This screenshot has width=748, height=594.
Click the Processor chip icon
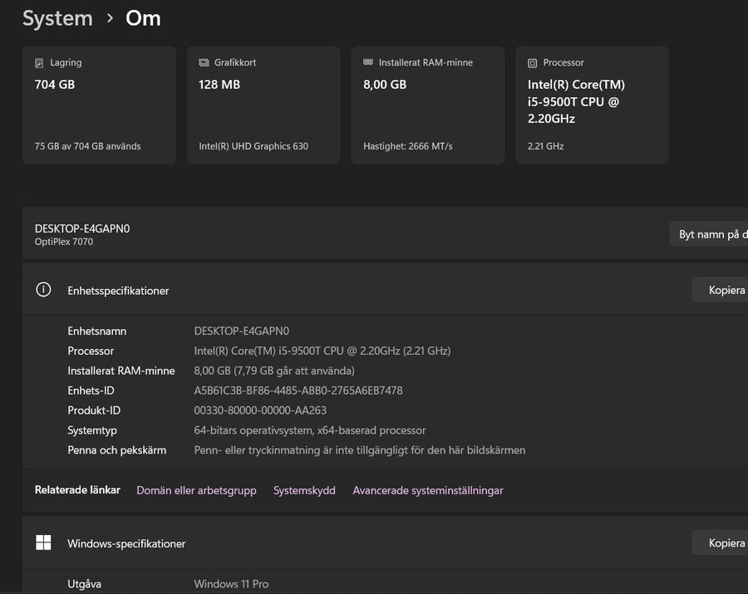click(x=533, y=63)
